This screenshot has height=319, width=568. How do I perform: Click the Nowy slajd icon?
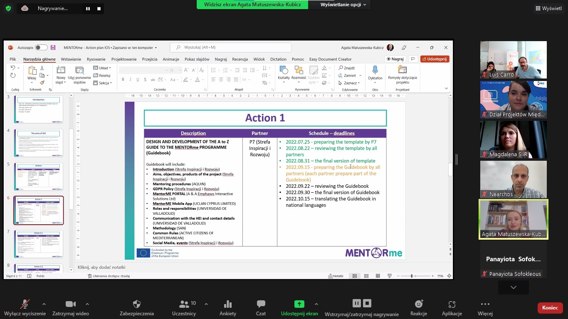coord(61,70)
